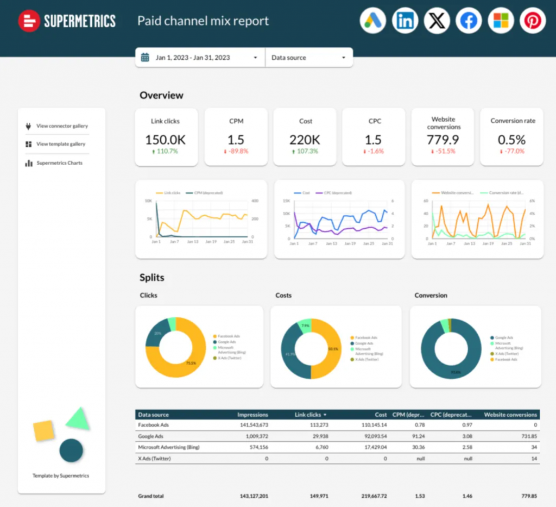Sort table by the CPM (depr... column header

(x=408, y=415)
